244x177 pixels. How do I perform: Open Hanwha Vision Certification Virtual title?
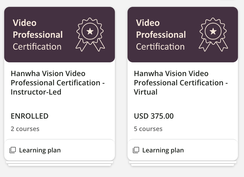pyautogui.click(x=181, y=83)
